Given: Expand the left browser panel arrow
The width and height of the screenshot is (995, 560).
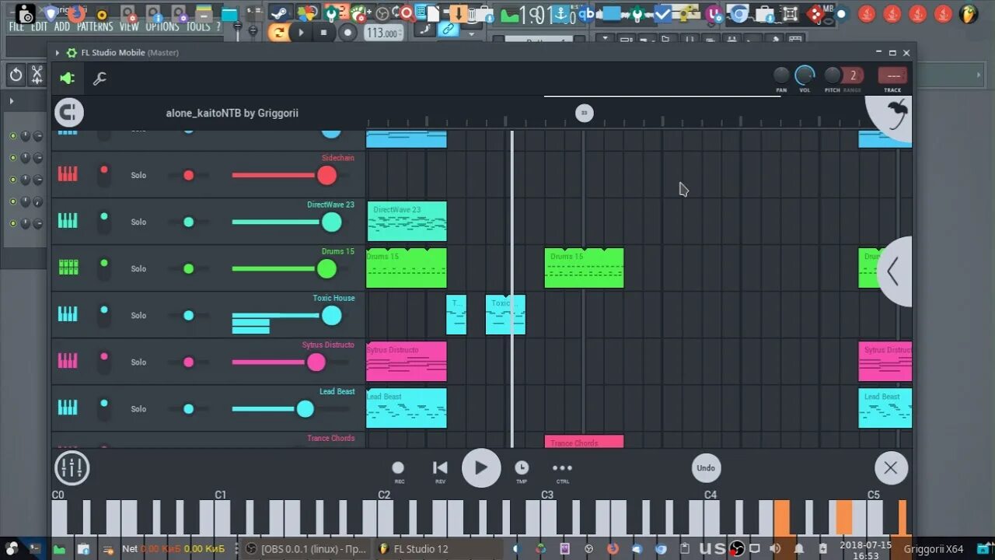Looking at the screenshot, I should 11,101.
